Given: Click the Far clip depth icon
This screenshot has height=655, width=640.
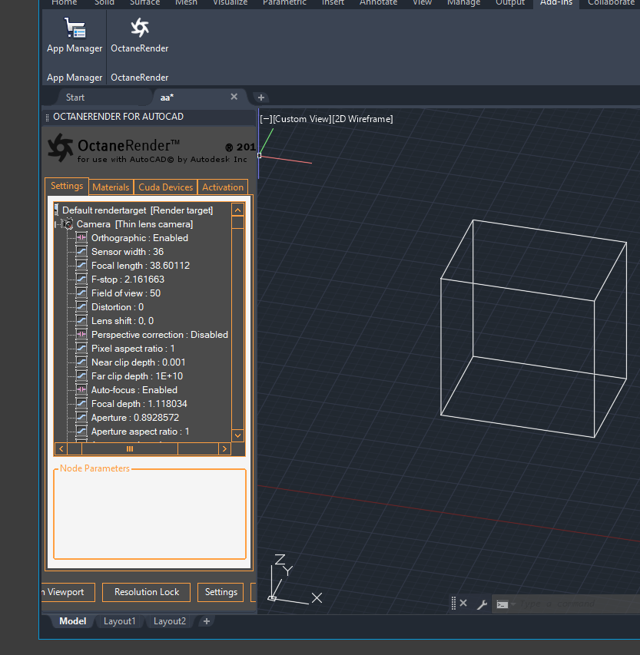Looking at the screenshot, I should (x=81, y=375).
